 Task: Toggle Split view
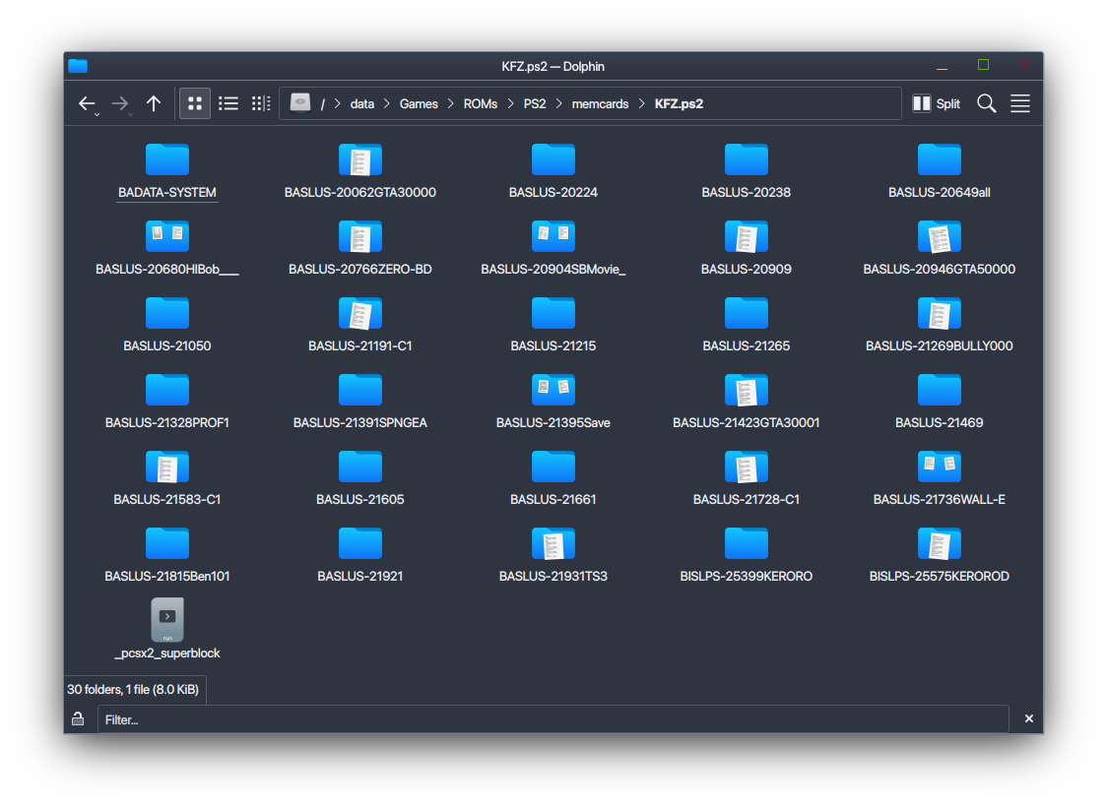pyautogui.click(x=936, y=103)
